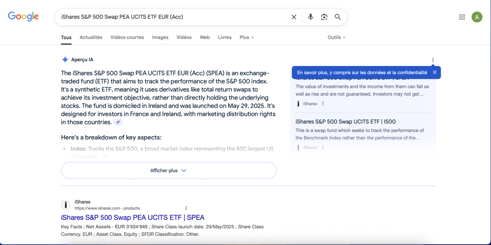The width and height of the screenshot is (491, 245).
Task: Click the Aperçu IA label
Action: (x=82, y=60)
